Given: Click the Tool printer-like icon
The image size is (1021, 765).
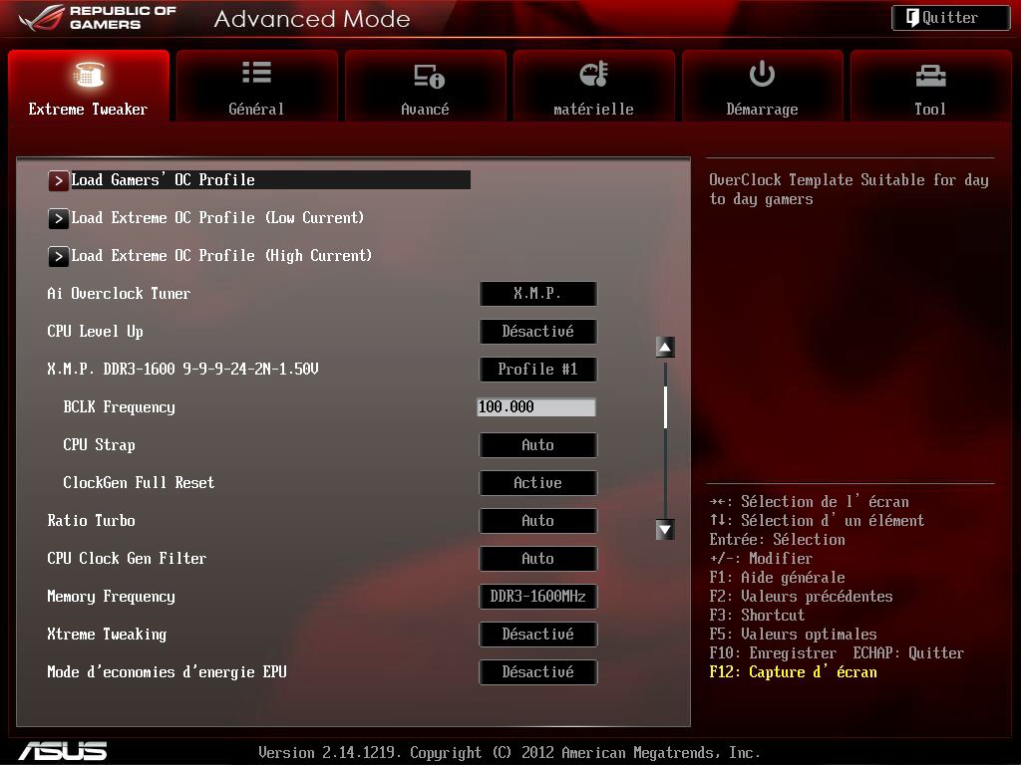Looking at the screenshot, I should click(930, 76).
